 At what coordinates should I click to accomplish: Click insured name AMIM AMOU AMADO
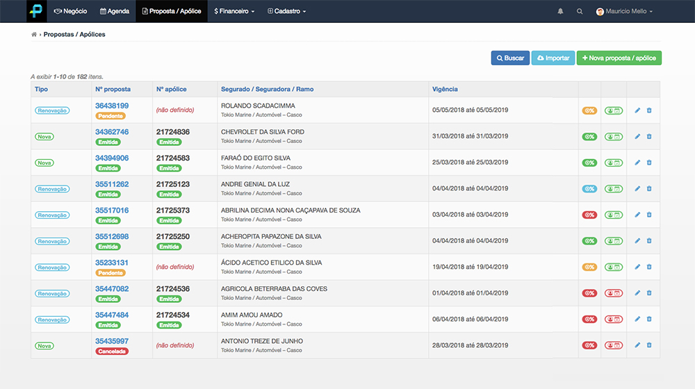click(252, 315)
